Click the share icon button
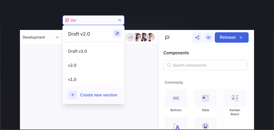The image size is (274, 130). 197,38
